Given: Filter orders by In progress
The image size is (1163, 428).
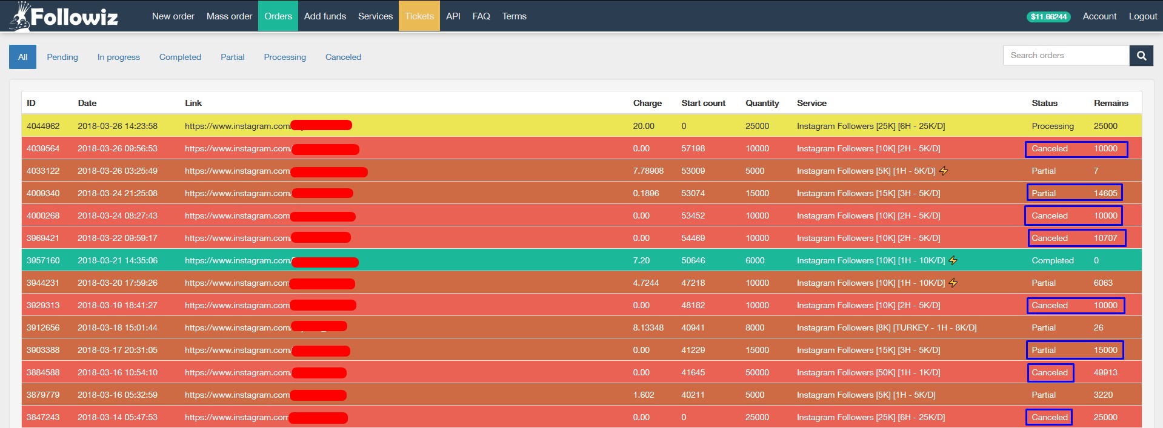Looking at the screenshot, I should (119, 57).
